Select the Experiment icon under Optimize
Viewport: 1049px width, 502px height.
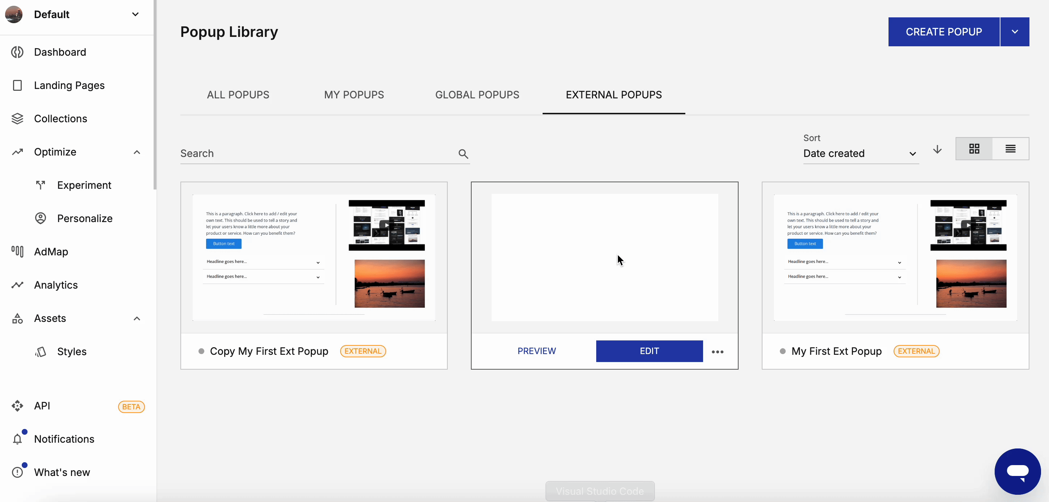40,185
